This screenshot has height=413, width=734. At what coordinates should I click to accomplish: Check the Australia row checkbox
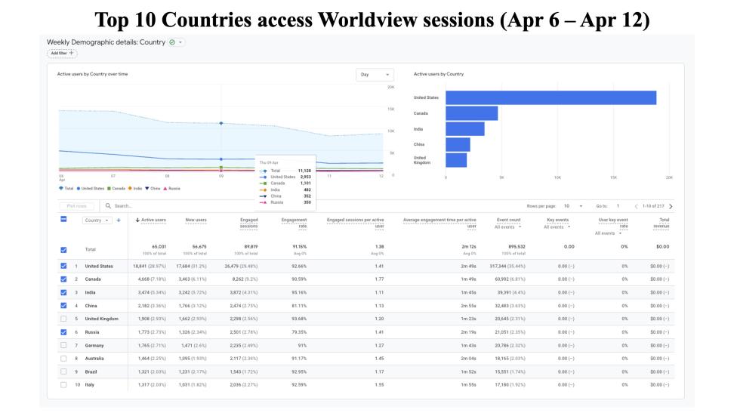[x=63, y=358]
